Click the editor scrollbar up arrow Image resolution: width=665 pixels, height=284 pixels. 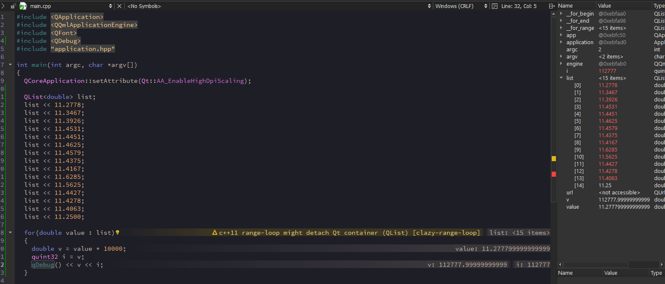click(x=553, y=14)
